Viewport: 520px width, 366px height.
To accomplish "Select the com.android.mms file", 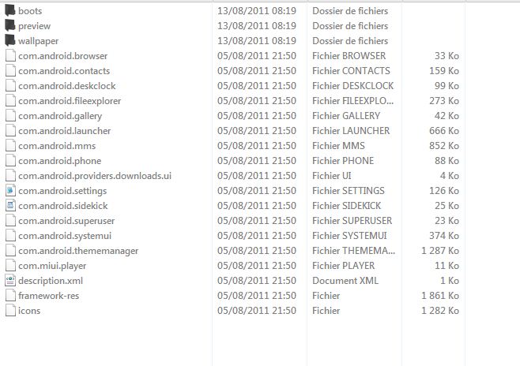I will pos(57,146).
